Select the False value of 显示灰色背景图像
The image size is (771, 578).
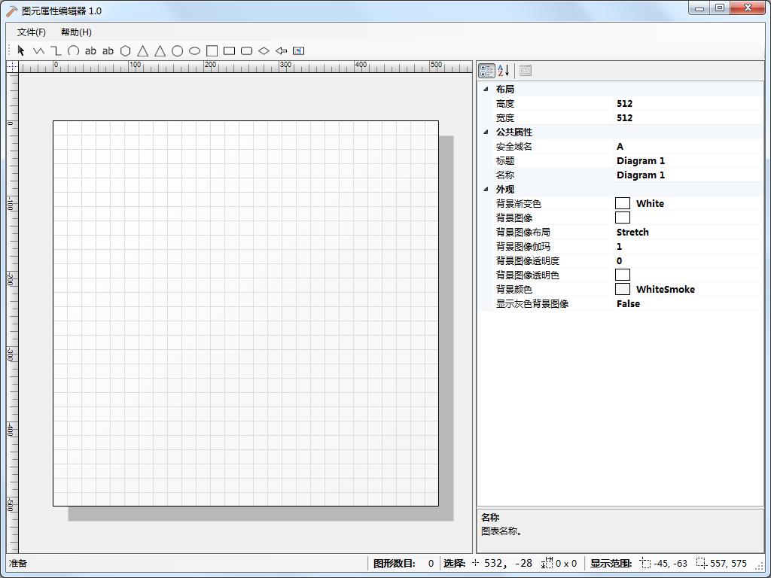coord(629,304)
